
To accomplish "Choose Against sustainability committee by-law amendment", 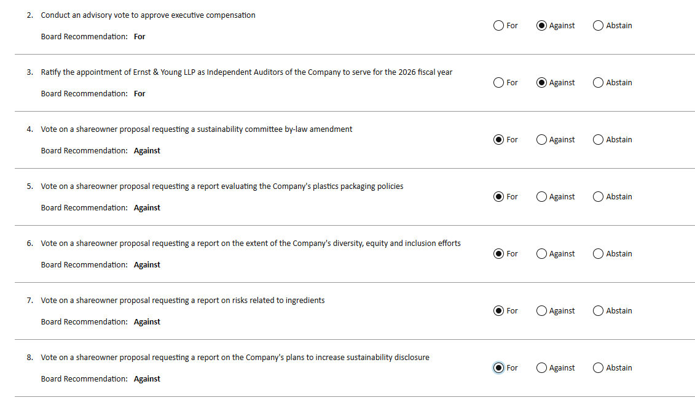I will [x=542, y=140].
